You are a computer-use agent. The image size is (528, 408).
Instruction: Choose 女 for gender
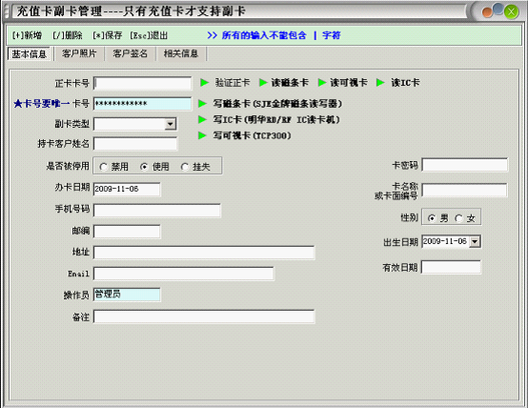(458, 218)
